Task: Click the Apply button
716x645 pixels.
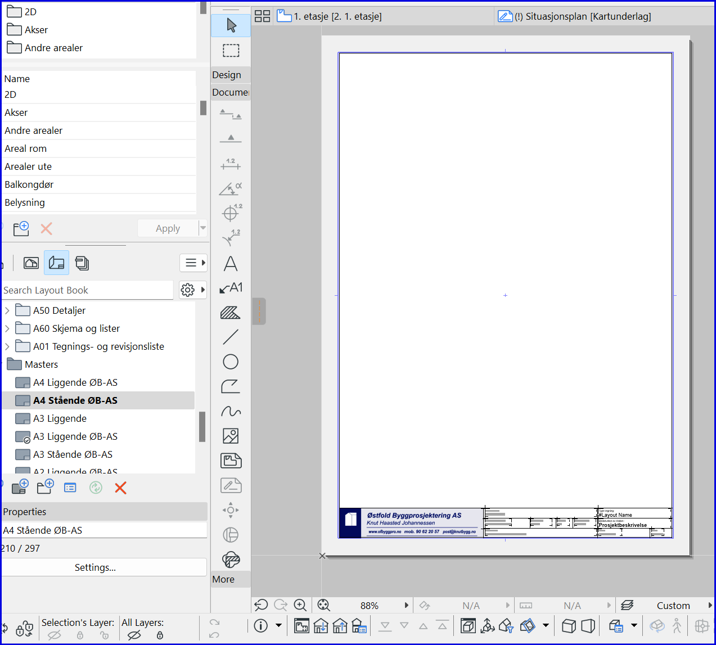Action: click(x=168, y=228)
